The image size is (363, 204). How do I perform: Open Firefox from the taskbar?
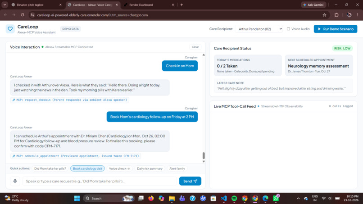151,199
